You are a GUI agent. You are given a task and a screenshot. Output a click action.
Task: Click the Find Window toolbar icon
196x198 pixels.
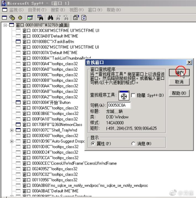[x=40, y=17]
